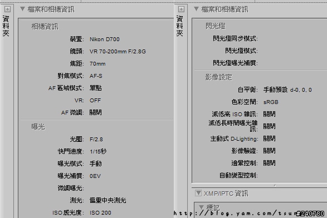The height and width of the screenshot is (218, 327).
Task: Select the 減低高 ISO 雜訊 value 關閉
Action: point(269,114)
